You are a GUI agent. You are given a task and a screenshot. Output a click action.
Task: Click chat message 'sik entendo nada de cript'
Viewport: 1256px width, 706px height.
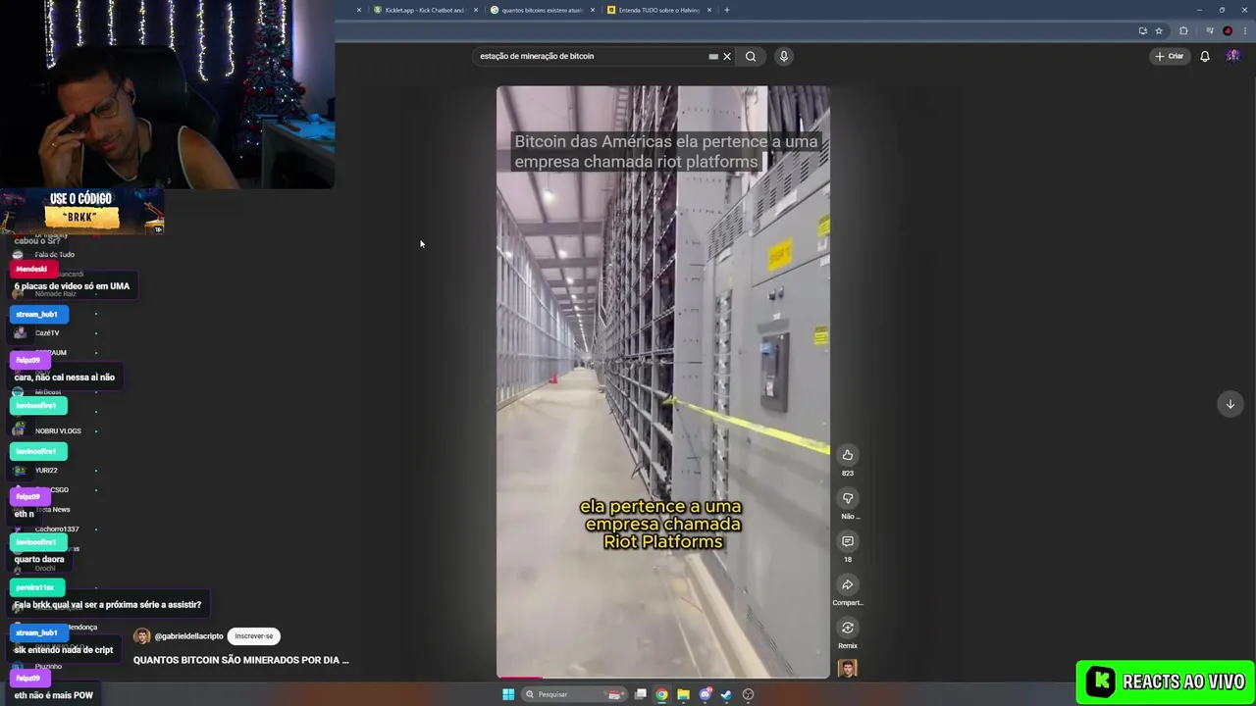(x=64, y=650)
